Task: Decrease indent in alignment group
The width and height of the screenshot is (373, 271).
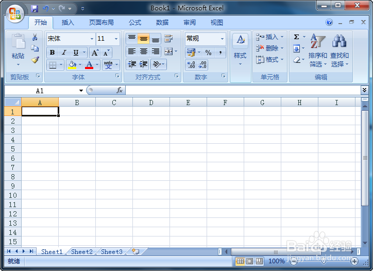Action: click(132, 64)
